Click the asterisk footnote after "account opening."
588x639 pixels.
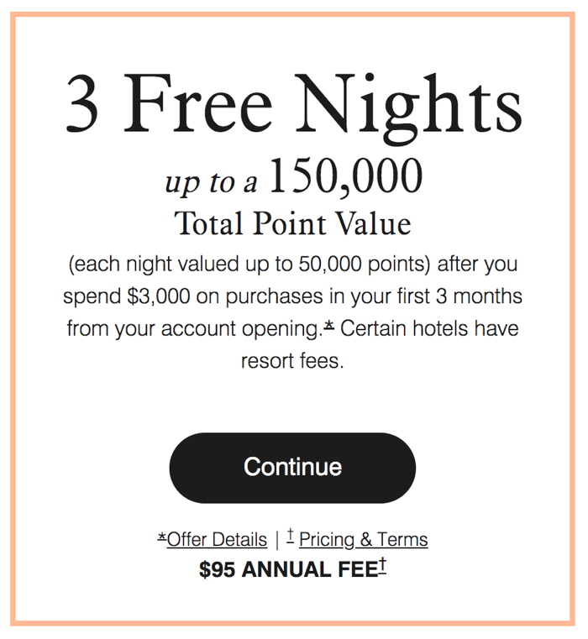[x=329, y=325]
